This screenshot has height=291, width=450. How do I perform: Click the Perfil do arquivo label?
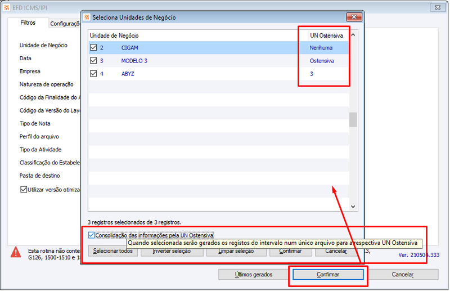pyautogui.click(x=39, y=136)
